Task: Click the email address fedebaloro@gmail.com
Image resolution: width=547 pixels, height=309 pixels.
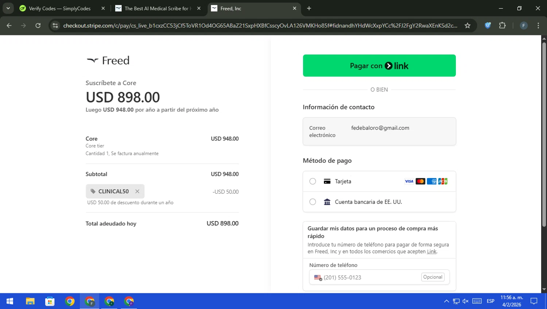Action: tap(380, 128)
